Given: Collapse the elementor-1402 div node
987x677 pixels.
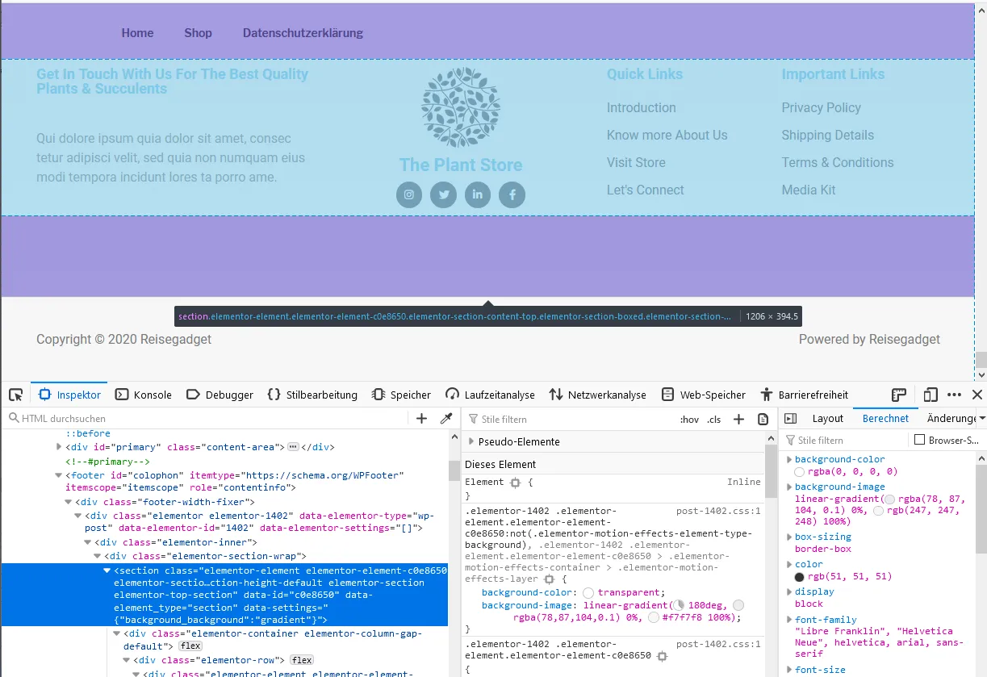Looking at the screenshot, I should [78, 516].
